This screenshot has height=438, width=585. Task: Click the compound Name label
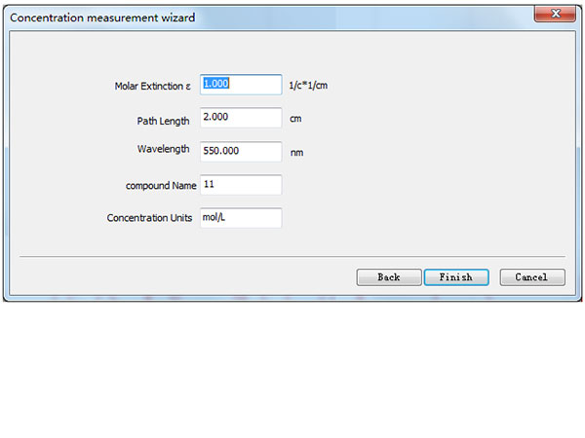pos(161,185)
